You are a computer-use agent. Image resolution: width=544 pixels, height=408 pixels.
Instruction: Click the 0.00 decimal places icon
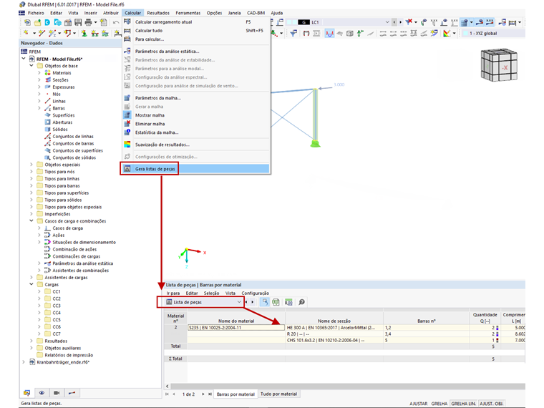pos(288,302)
